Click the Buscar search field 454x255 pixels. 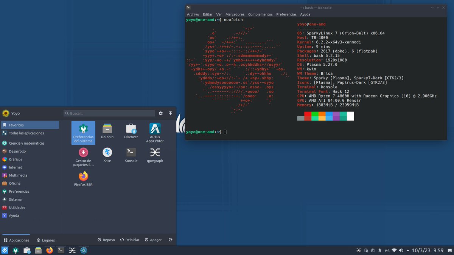(109, 113)
